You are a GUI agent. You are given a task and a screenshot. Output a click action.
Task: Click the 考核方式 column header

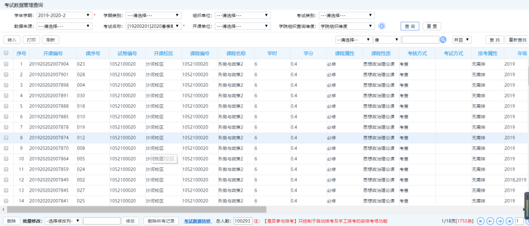tap(417, 53)
